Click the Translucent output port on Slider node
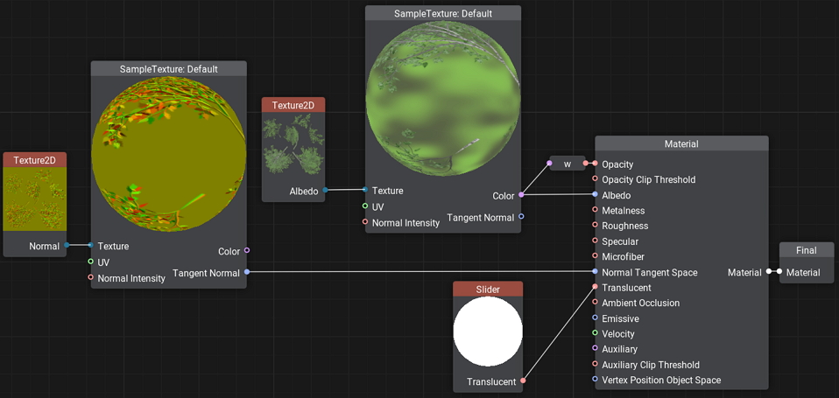The height and width of the screenshot is (398, 839). pyautogui.click(x=523, y=381)
